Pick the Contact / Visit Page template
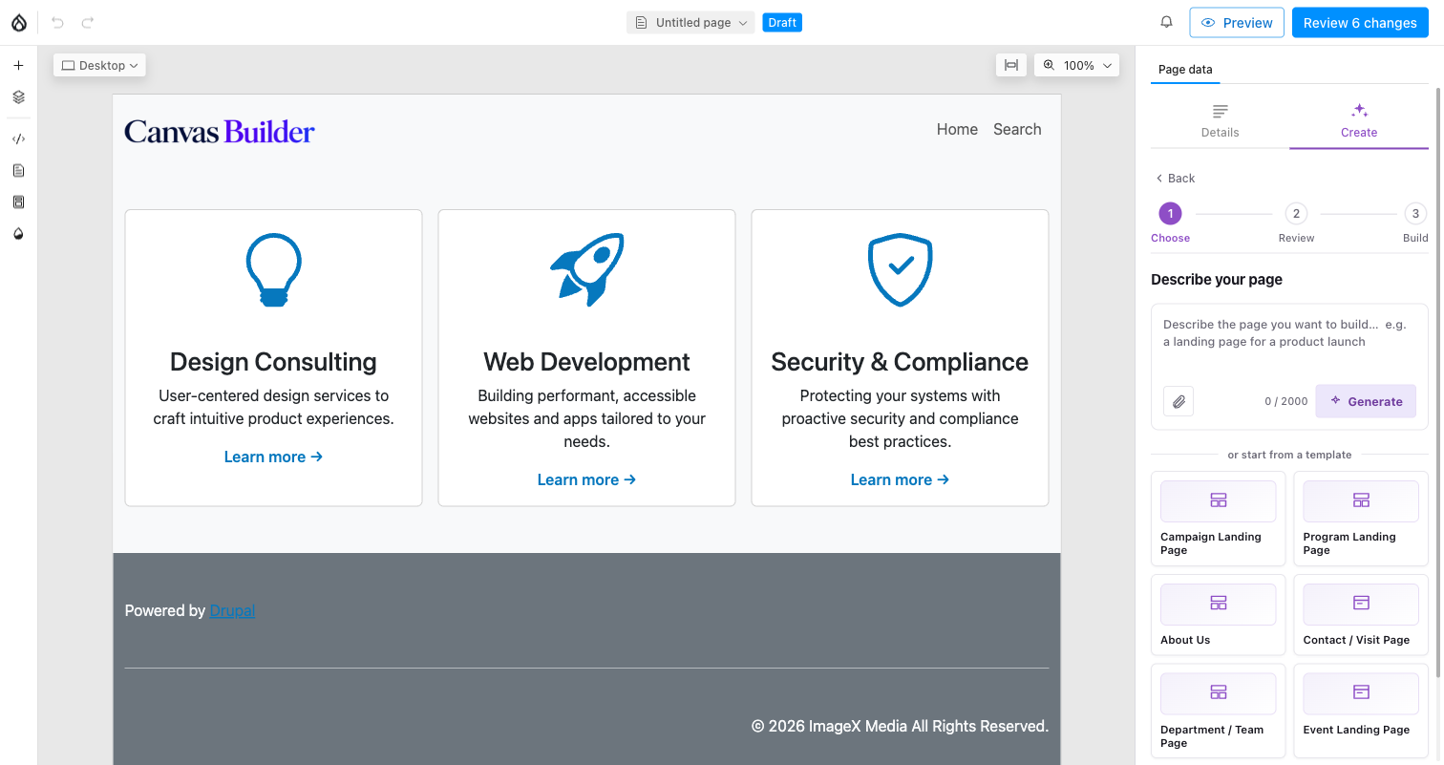 1361,614
